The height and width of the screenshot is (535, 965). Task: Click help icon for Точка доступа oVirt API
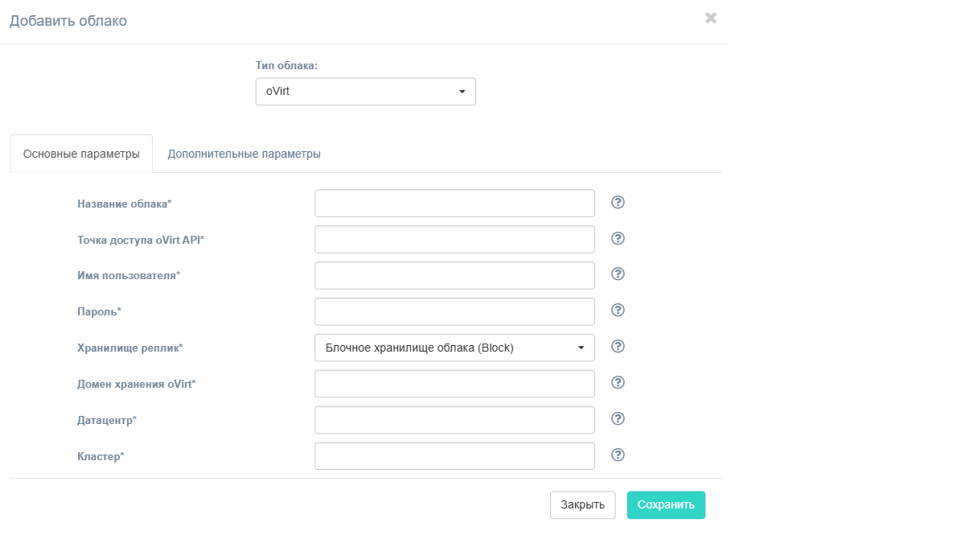pyautogui.click(x=618, y=238)
